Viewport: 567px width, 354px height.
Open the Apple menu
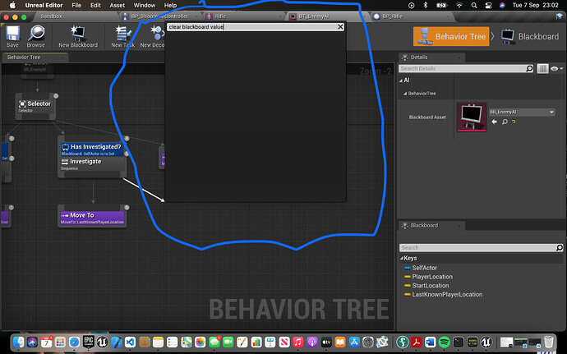click(12, 5)
